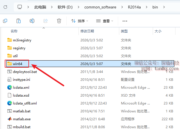Navigate to 软件 (D:) in address bar

65,7
